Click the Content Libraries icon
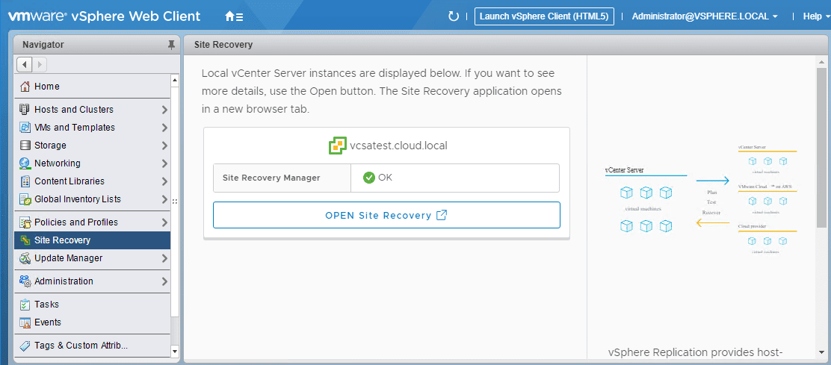831x365 pixels. coord(25,181)
